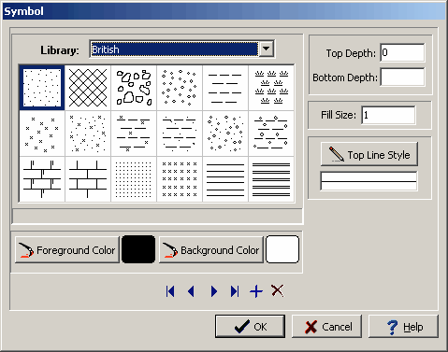Go to previous record arrow
Viewport: 448px width, 352px height.
tap(192, 291)
